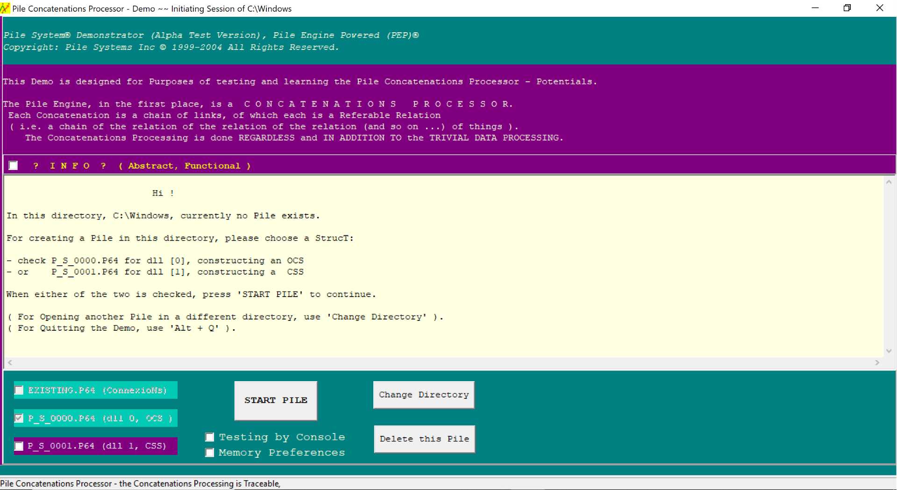Image resolution: width=897 pixels, height=490 pixels.
Task: Click the 'Hi !' greeting text
Action: tap(163, 193)
